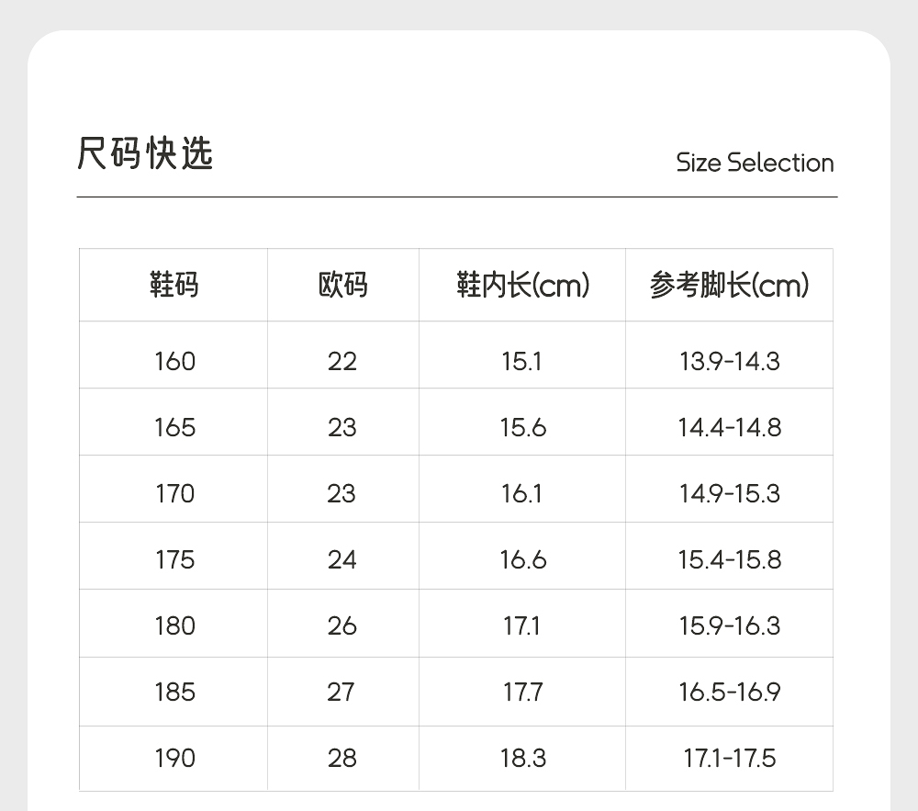Screen dimensions: 918x811
Task: Click EU size 28 cell
Action: (x=341, y=758)
